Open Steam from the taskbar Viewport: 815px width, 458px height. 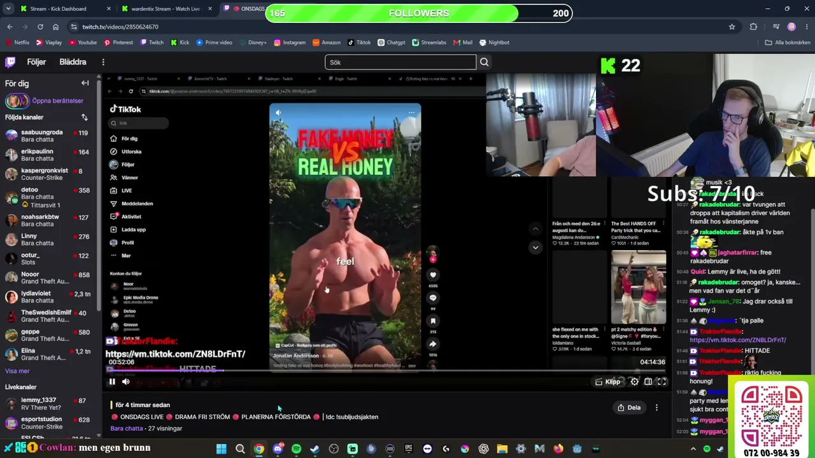click(x=315, y=449)
